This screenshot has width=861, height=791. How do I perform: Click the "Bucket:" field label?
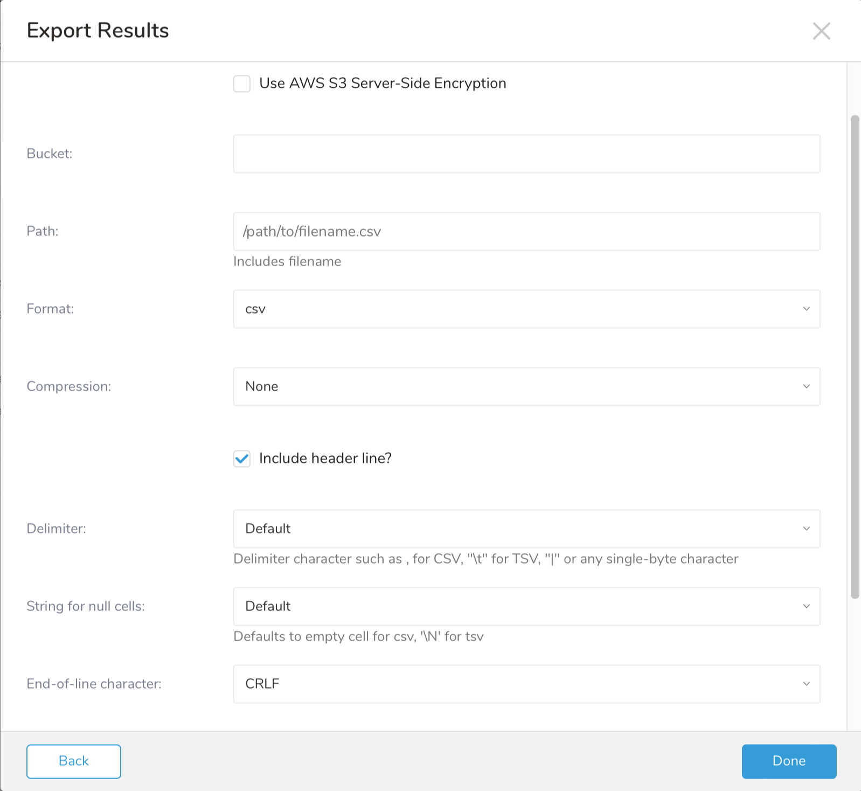[x=50, y=154]
